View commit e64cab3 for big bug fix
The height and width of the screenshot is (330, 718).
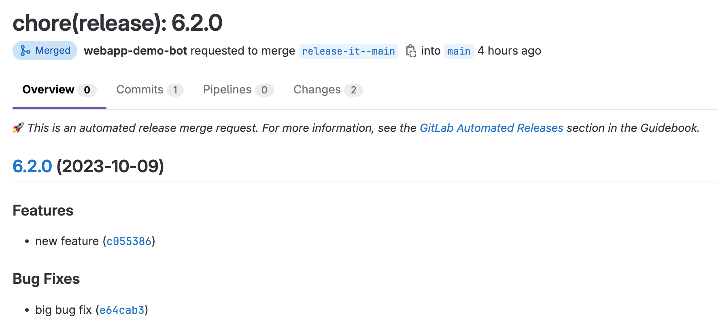click(x=122, y=310)
